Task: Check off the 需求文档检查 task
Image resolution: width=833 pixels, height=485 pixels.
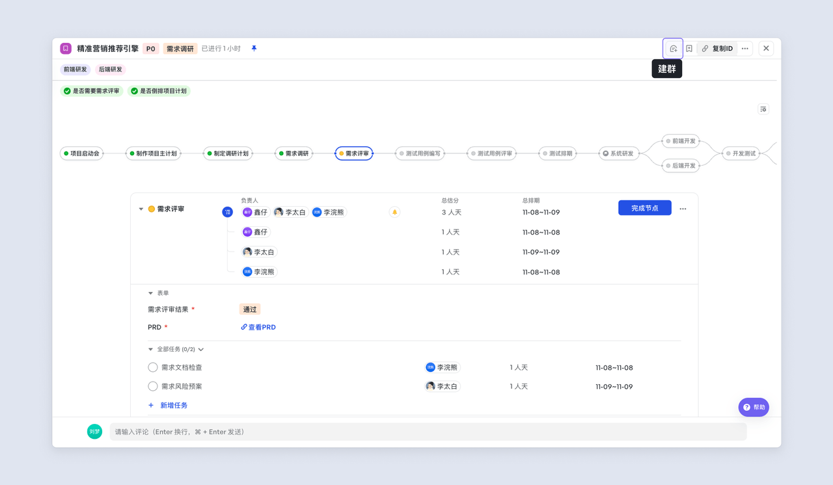Action: click(153, 367)
